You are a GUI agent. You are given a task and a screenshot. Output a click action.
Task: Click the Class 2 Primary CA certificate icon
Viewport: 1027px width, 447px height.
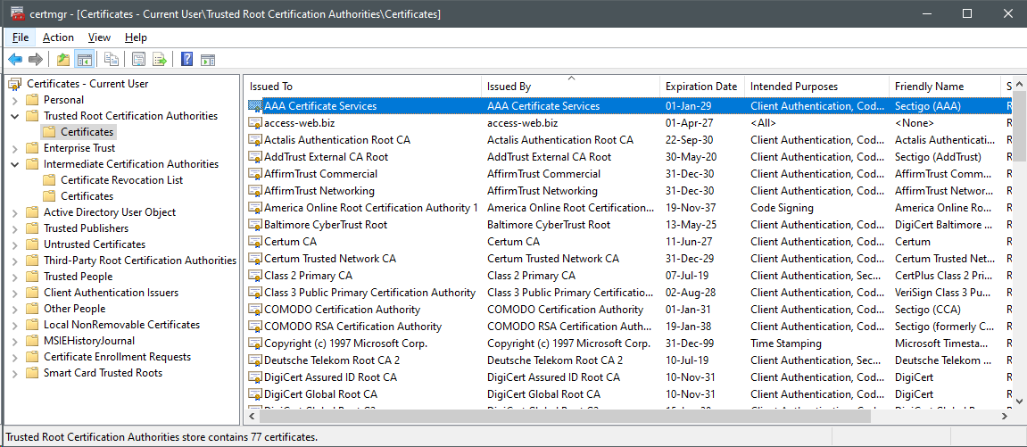(x=255, y=276)
